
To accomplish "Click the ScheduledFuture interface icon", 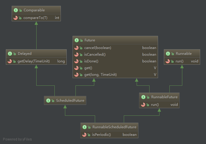I will coord(48,101).
